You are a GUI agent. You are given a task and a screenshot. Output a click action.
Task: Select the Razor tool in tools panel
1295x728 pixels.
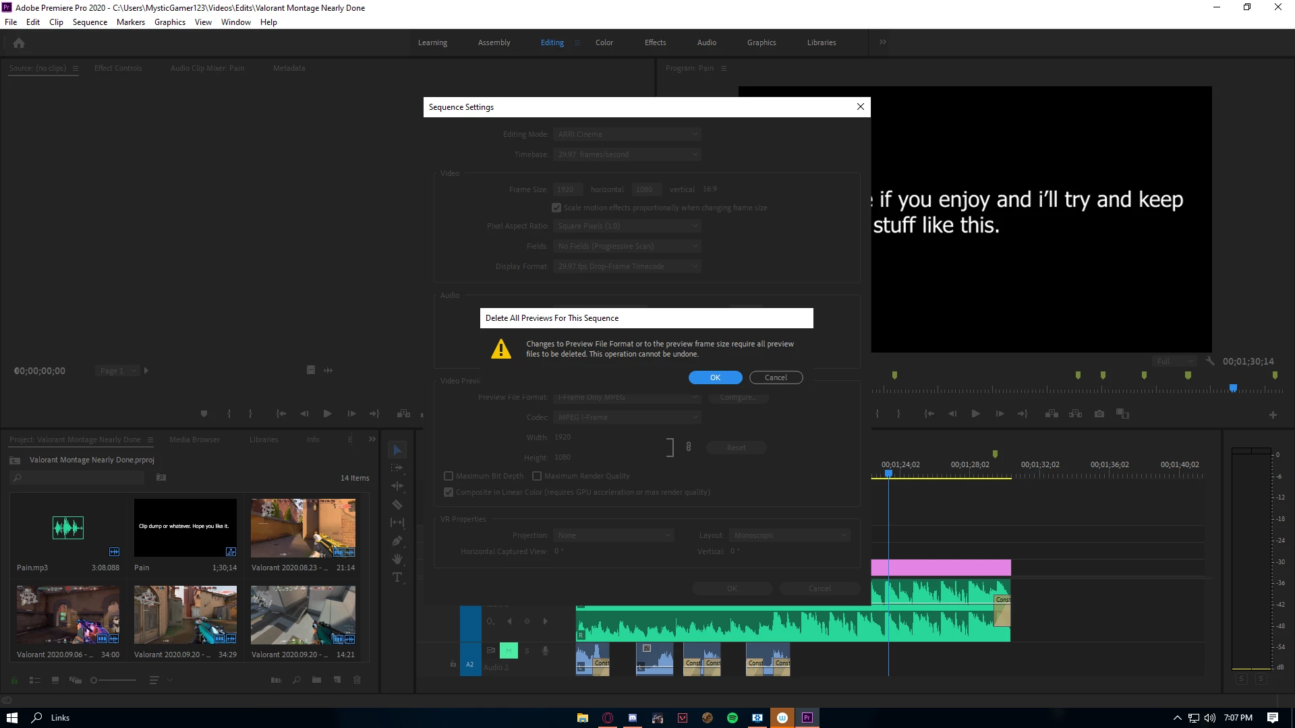tap(397, 504)
